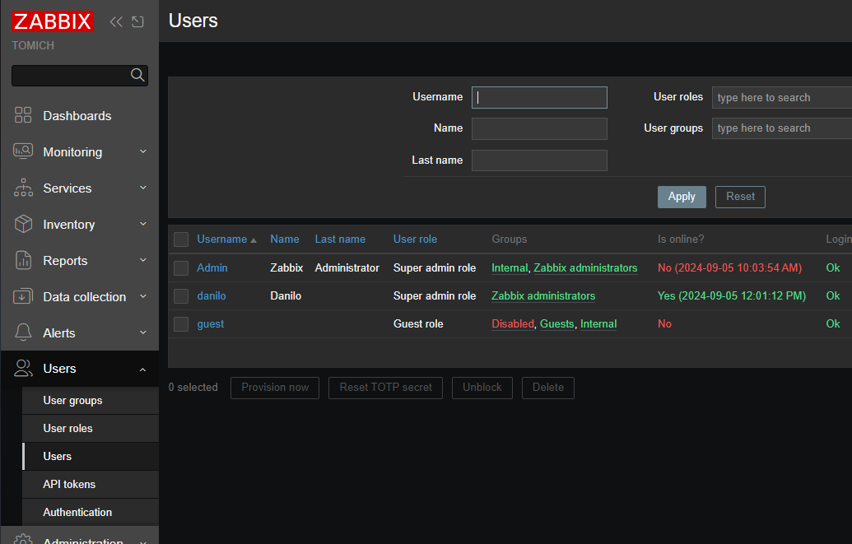Click the sidebar search magnifier icon
This screenshot has width=852, height=544.
(x=138, y=75)
